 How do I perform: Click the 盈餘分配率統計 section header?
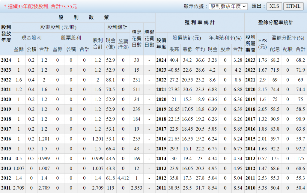pyautogui.click(x=275, y=22)
